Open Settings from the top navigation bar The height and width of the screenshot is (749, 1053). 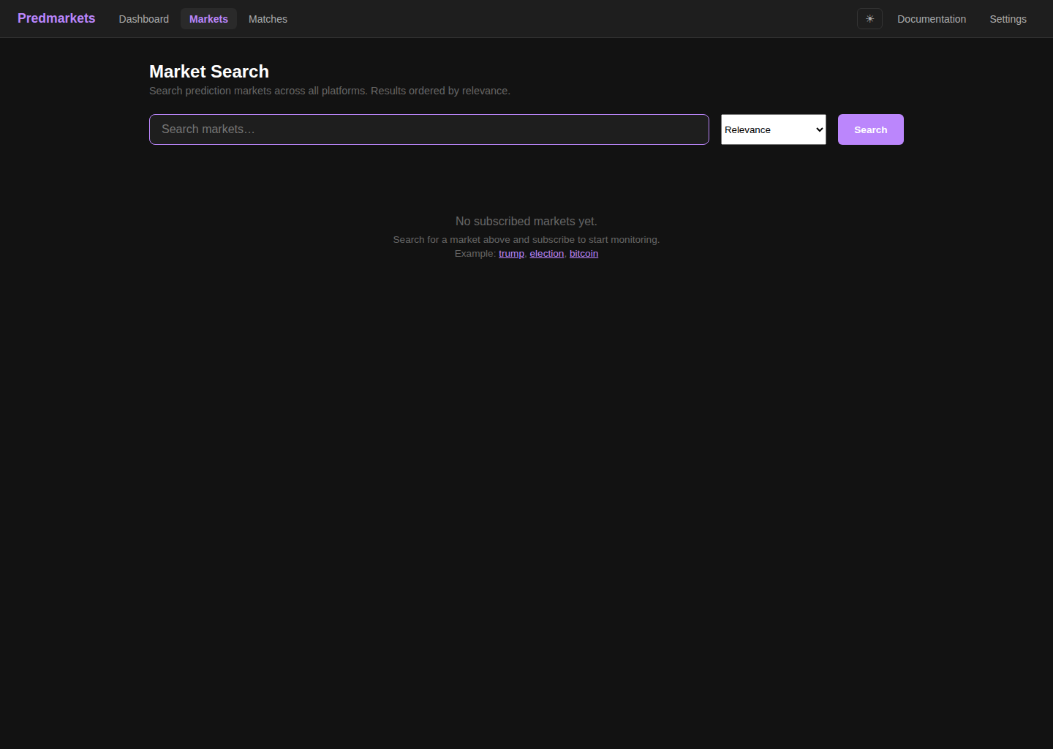click(x=1008, y=19)
